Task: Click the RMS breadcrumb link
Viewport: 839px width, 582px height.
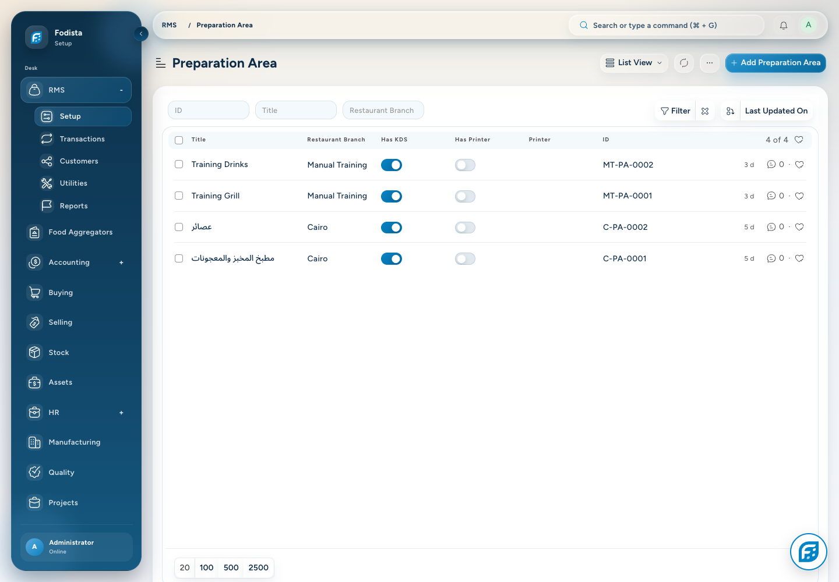Action: click(x=169, y=26)
